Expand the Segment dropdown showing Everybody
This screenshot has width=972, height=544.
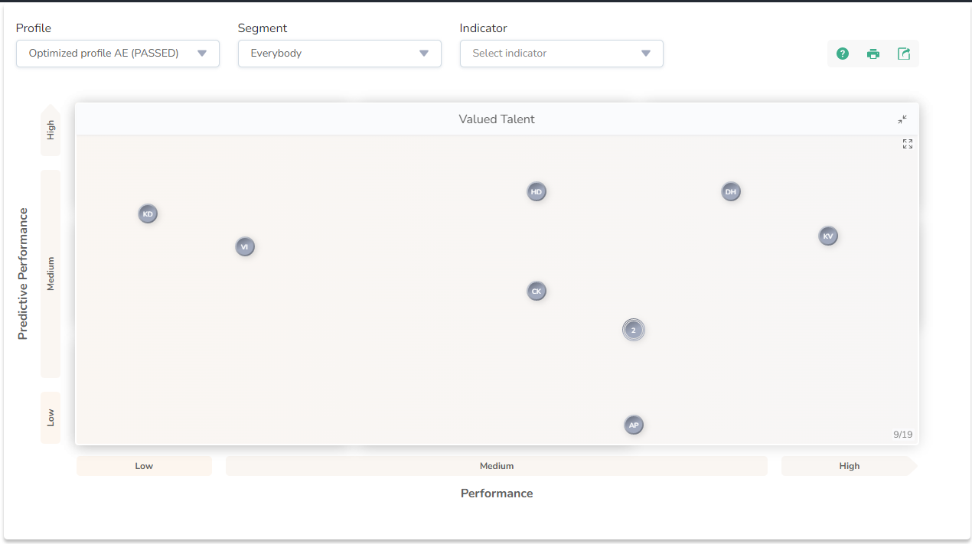coord(340,54)
